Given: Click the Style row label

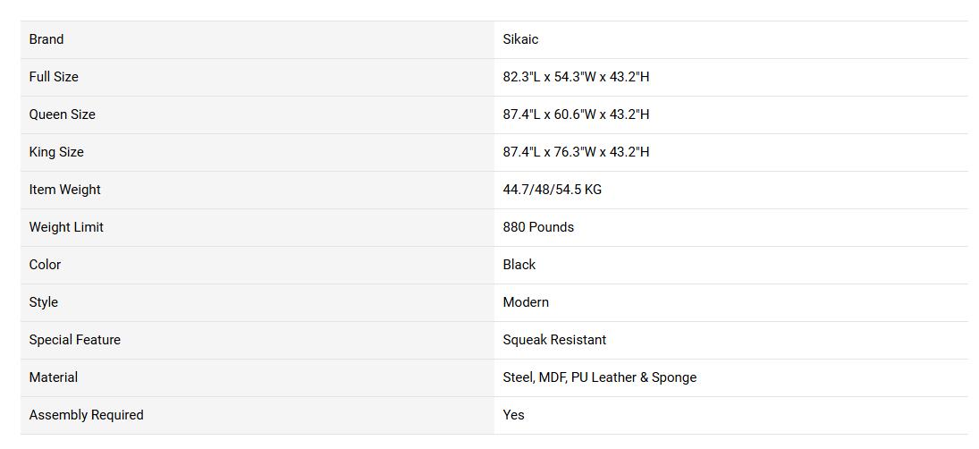Looking at the screenshot, I should pyautogui.click(x=43, y=302).
